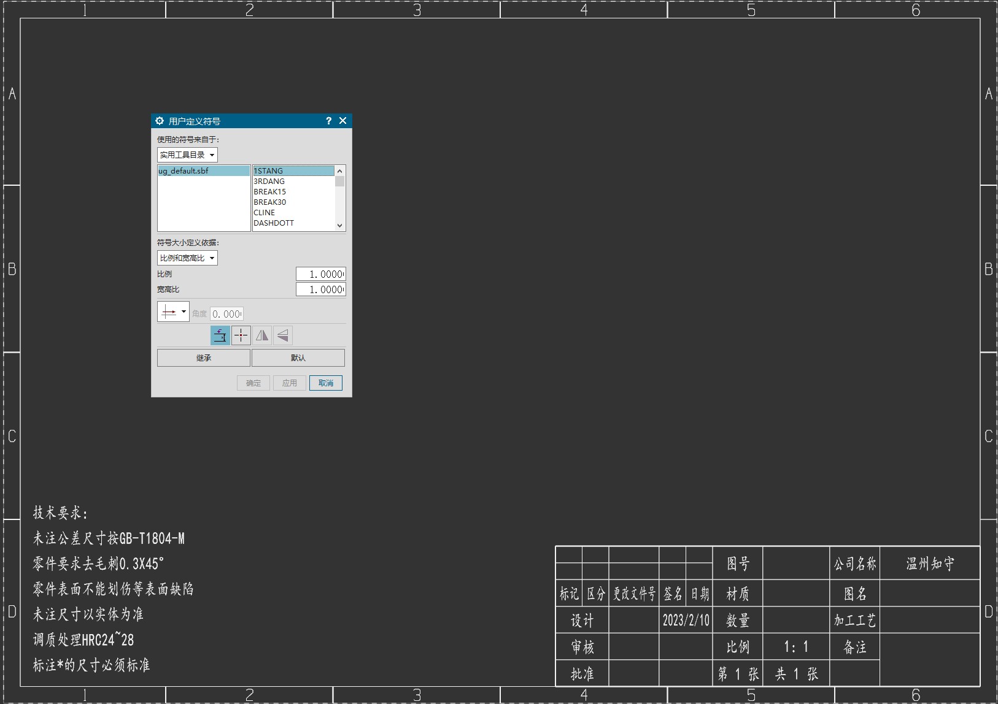
Task: Click the 取消 button
Action: pyautogui.click(x=326, y=383)
